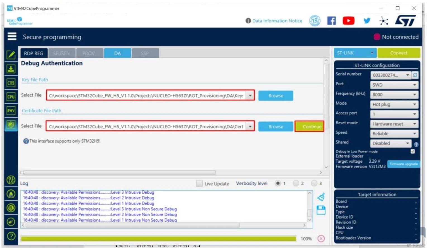Click the STM32CubeProgrammer logo

[x=20, y=21]
